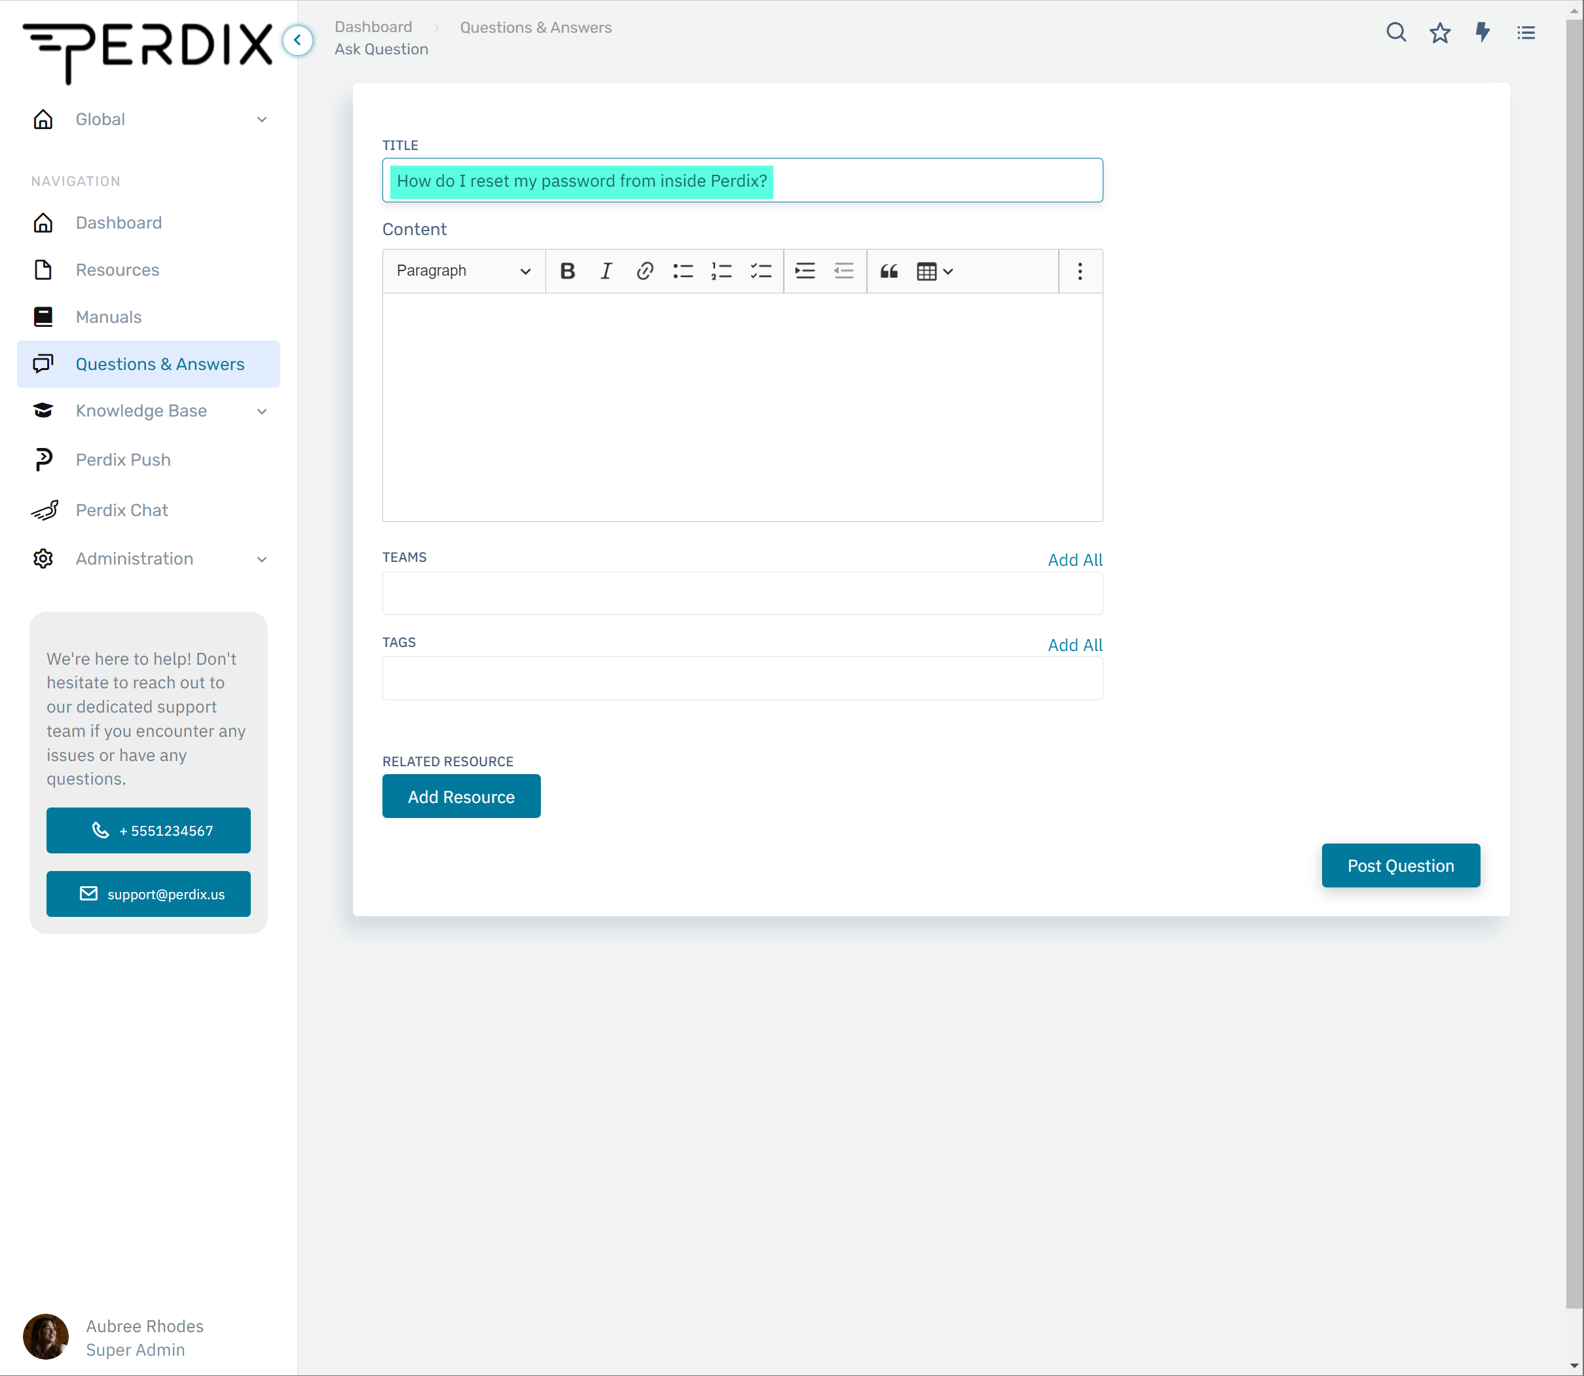Viewport: 1584px width, 1376px height.
Task: Click the Teams selection field
Action: (x=743, y=593)
